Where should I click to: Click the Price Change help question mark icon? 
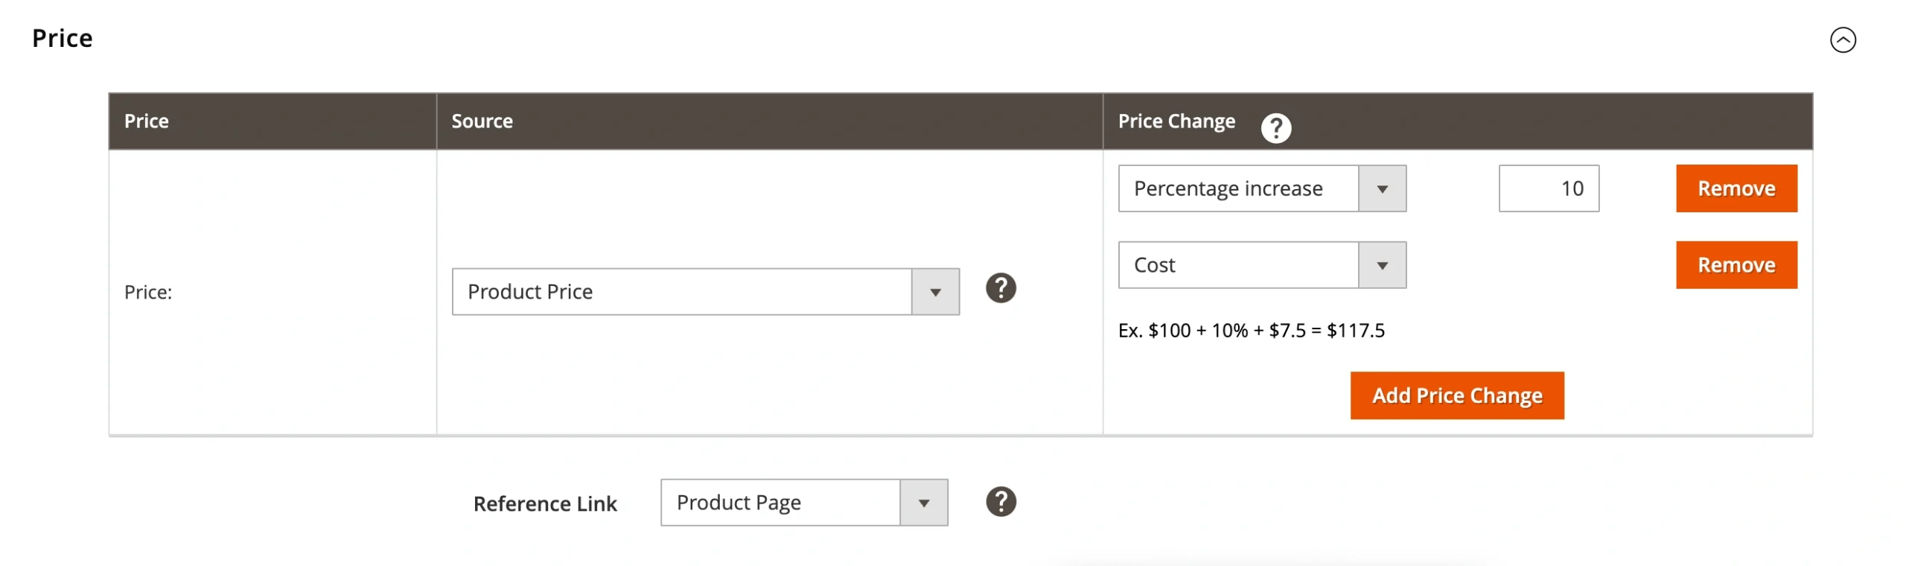(1275, 128)
